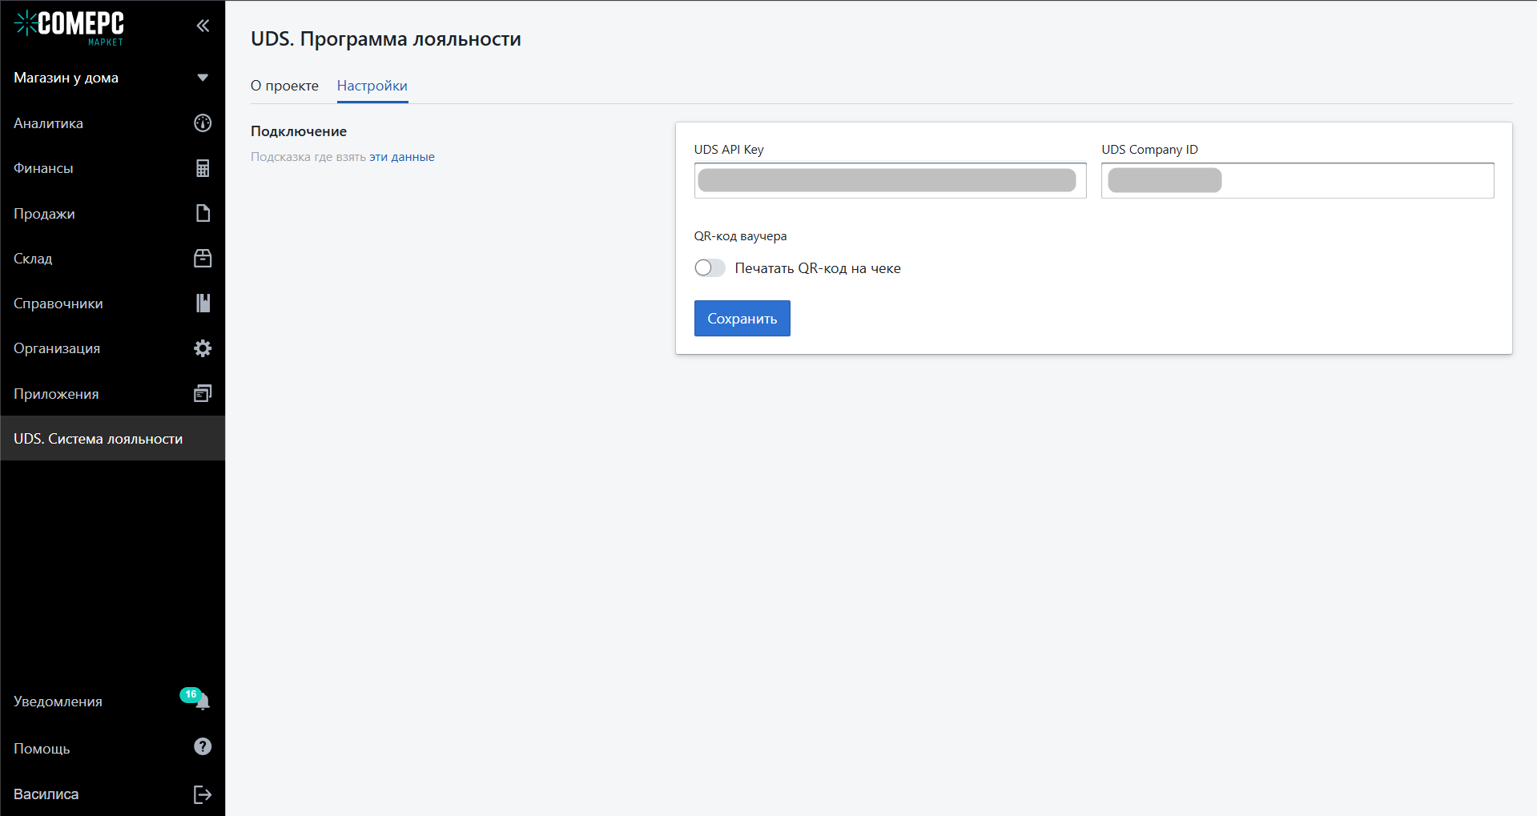1537x816 pixels.
Task: Toggle Печатать QR-код на чеке switch
Action: [x=710, y=267]
